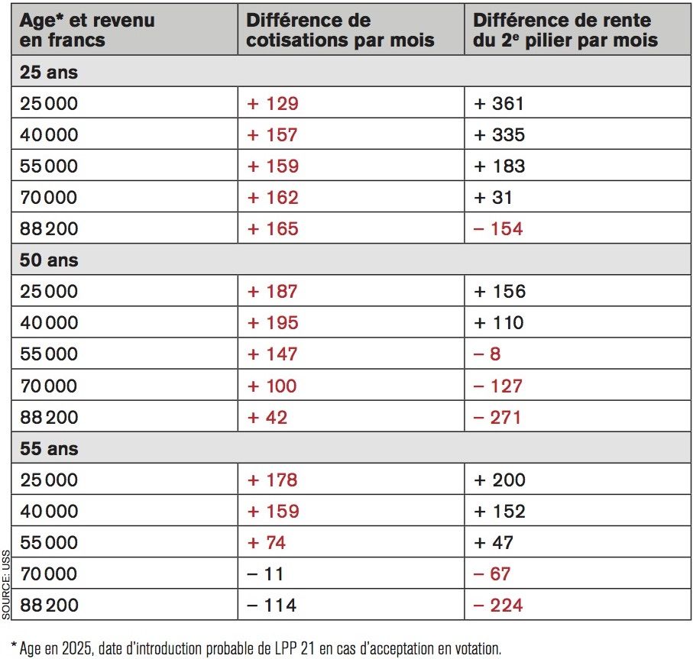Click the "50 ans" section heading
Screen dimensions: 693x659
(49, 260)
